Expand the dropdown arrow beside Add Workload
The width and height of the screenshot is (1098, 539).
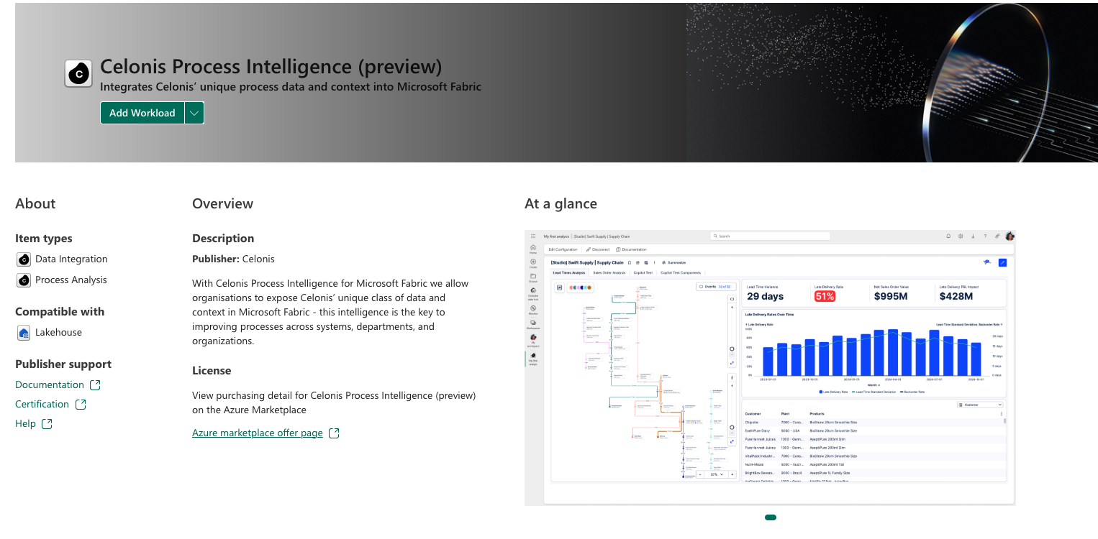tap(194, 113)
